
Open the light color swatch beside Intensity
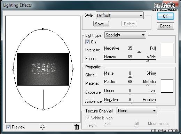[167, 49]
